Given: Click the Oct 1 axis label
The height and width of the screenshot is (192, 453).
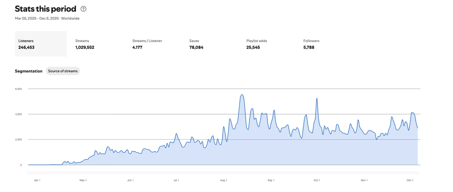Looking at the screenshot, I should [x=317, y=180].
